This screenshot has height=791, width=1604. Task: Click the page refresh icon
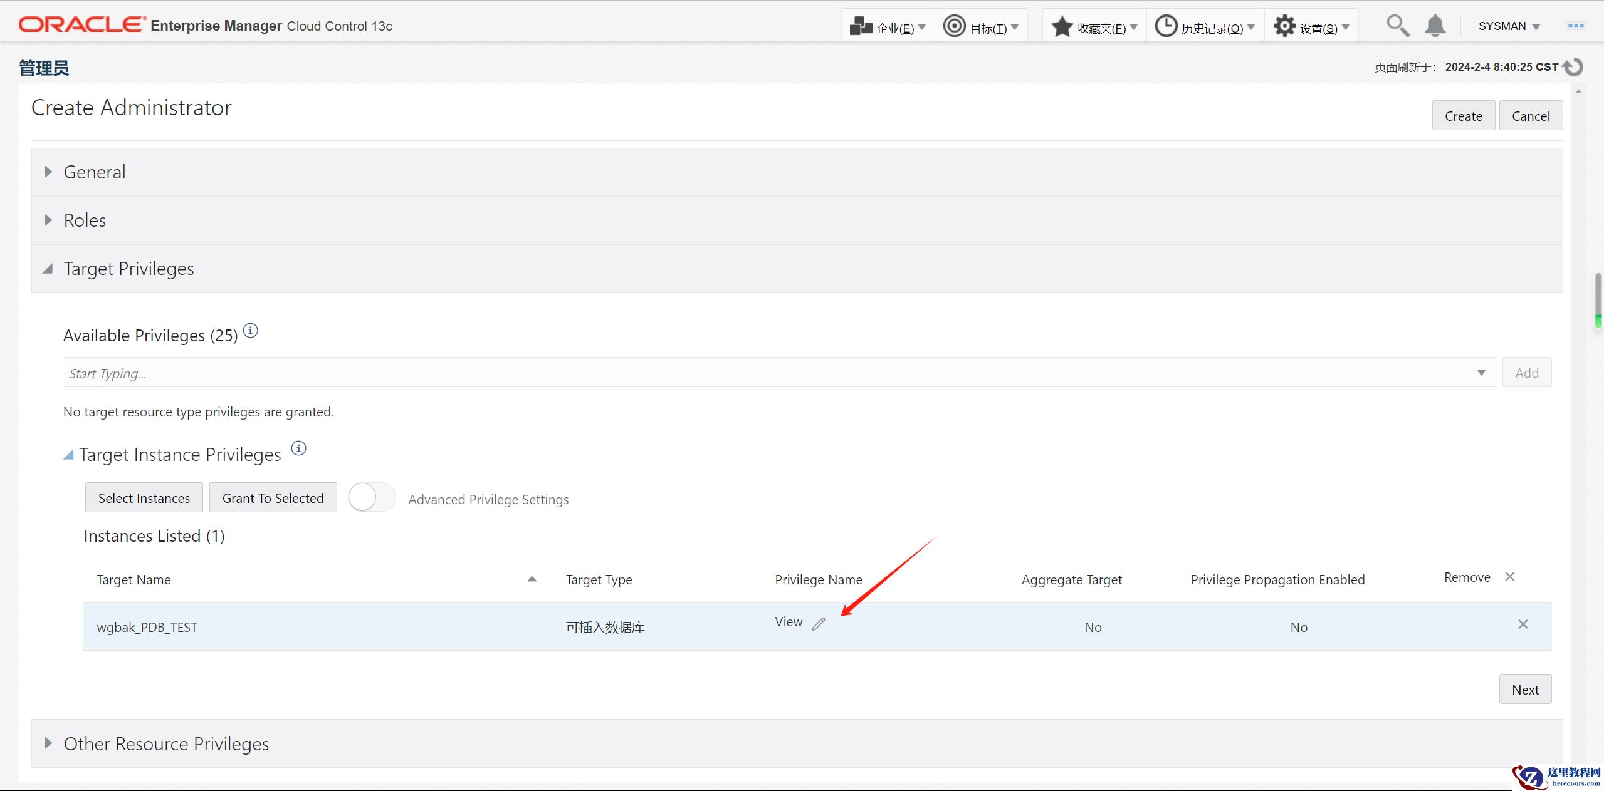point(1574,67)
